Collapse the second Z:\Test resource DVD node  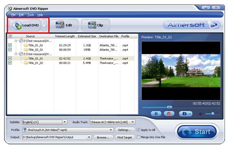tap(16, 54)
